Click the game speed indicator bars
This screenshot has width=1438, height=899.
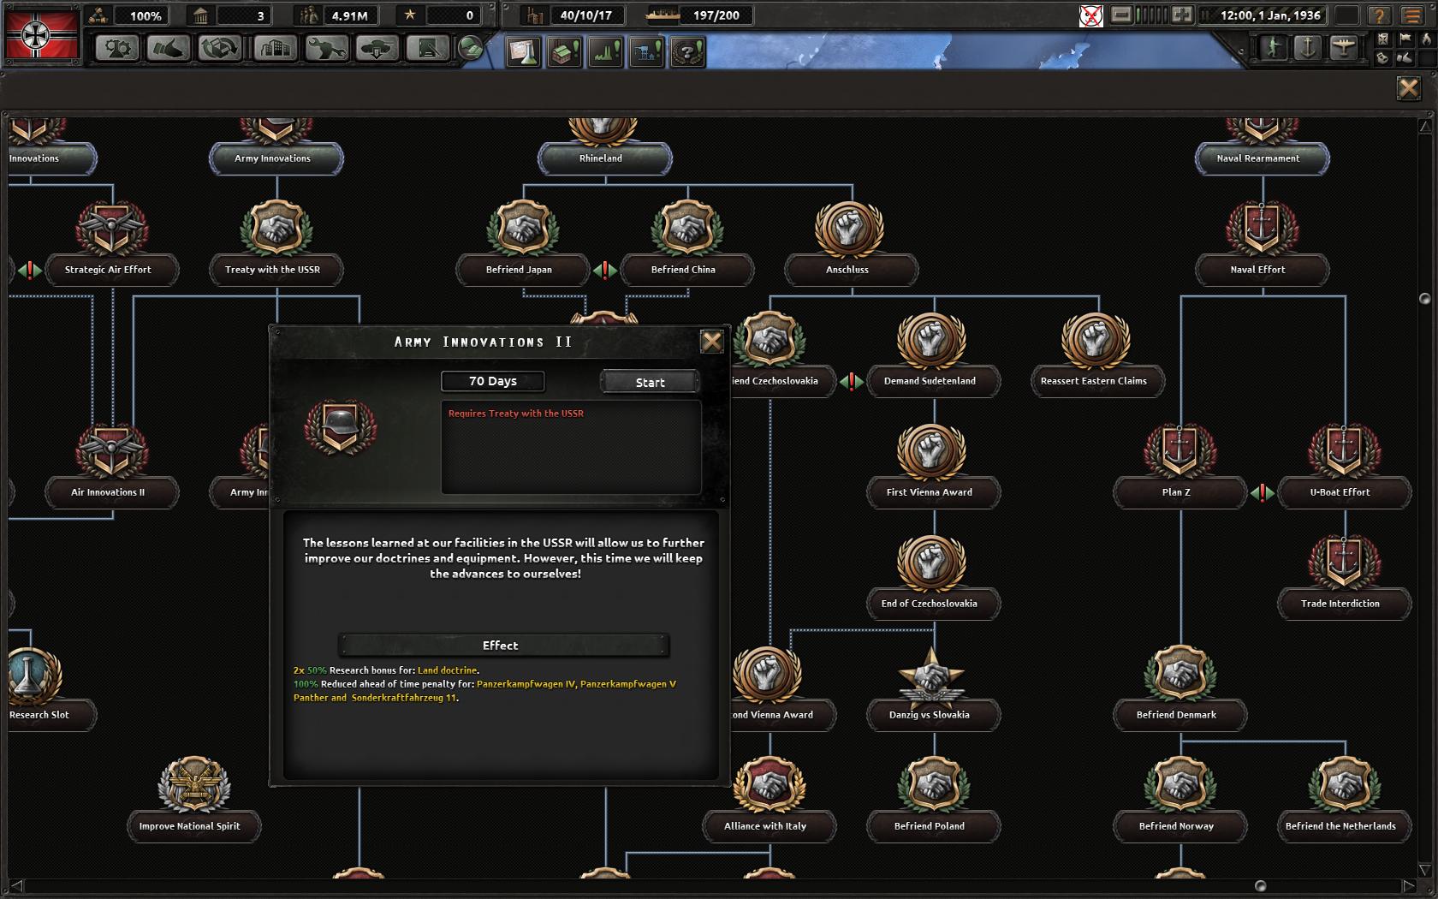pos(1151,15)
